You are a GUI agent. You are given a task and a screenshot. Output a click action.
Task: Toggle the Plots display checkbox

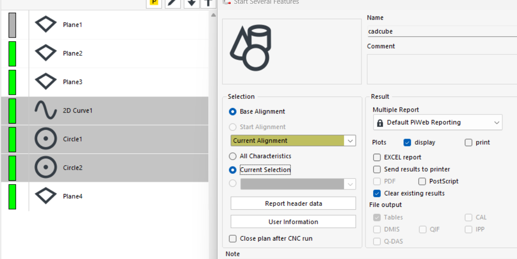click(x=407, y=142)
